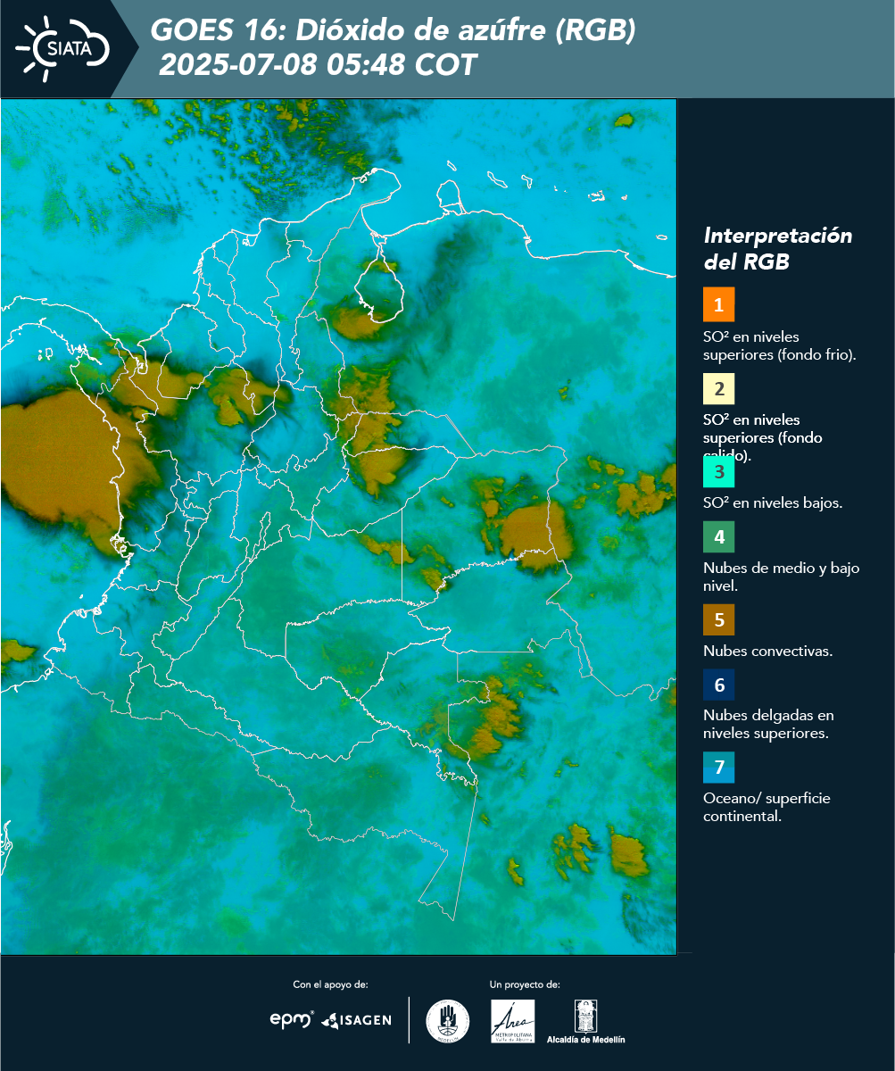Select light blue legend swatch number 7
Screen dimensions: 895x1071
point(718,768)
